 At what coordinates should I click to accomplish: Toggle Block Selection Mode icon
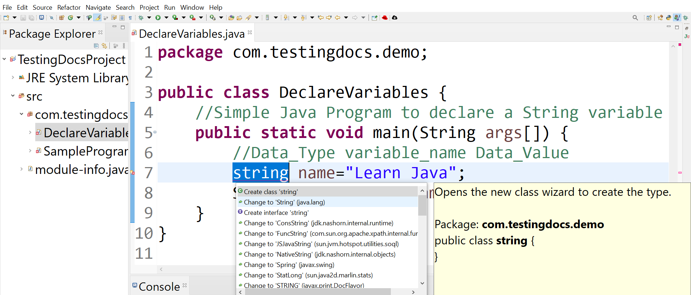click(122, 18)
